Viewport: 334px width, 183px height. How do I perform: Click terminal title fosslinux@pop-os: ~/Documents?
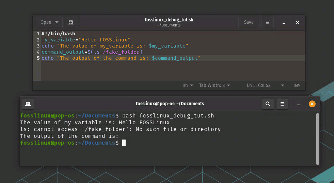pos(170,104)
